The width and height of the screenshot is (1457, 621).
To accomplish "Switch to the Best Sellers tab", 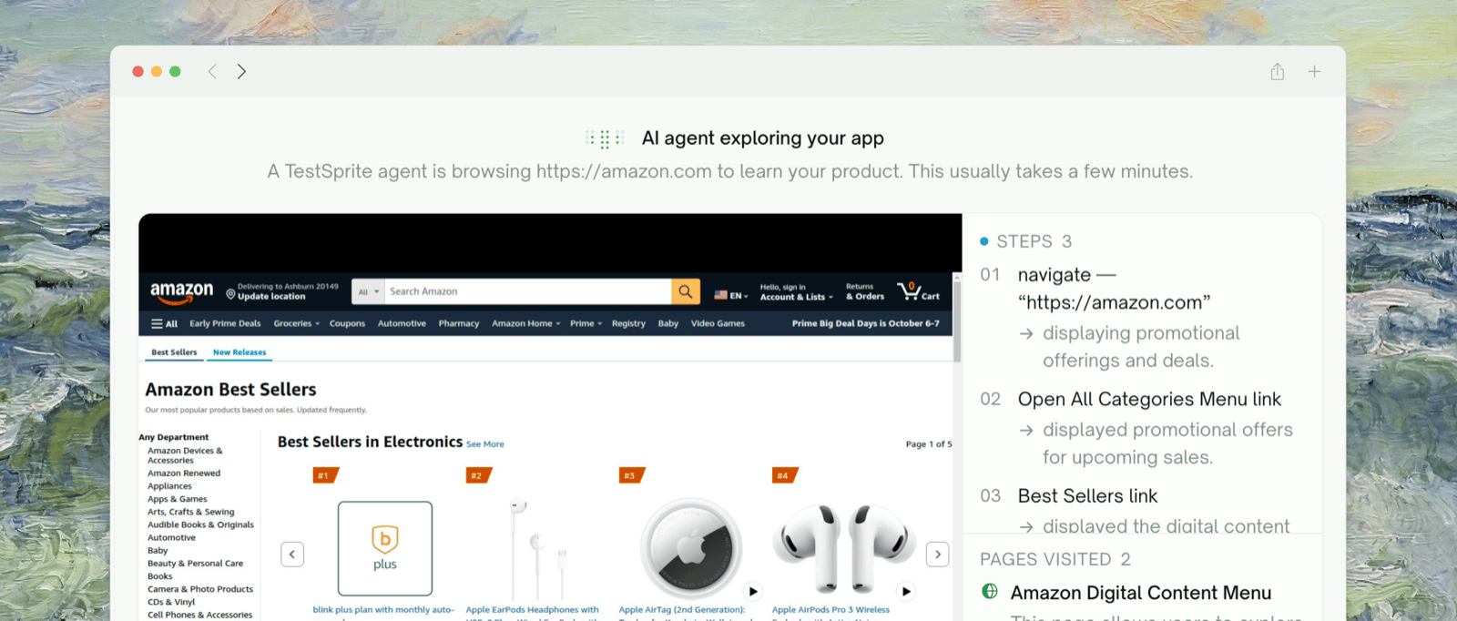I will tap(174, 352).
